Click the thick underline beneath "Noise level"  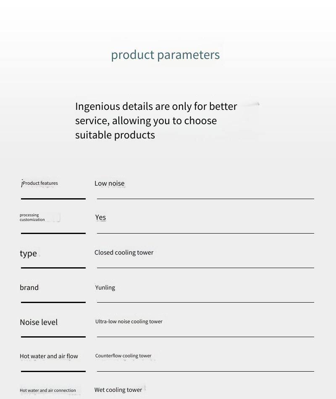click(x=53, y=337)
